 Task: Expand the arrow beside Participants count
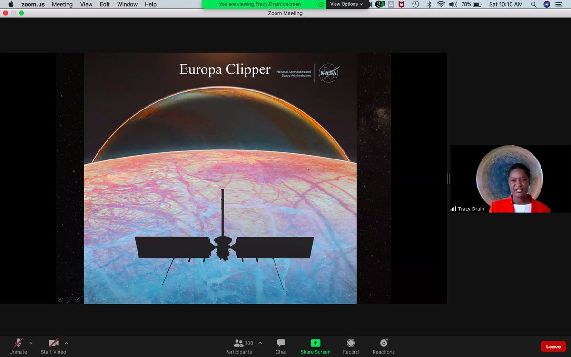[x=260, y=343]
